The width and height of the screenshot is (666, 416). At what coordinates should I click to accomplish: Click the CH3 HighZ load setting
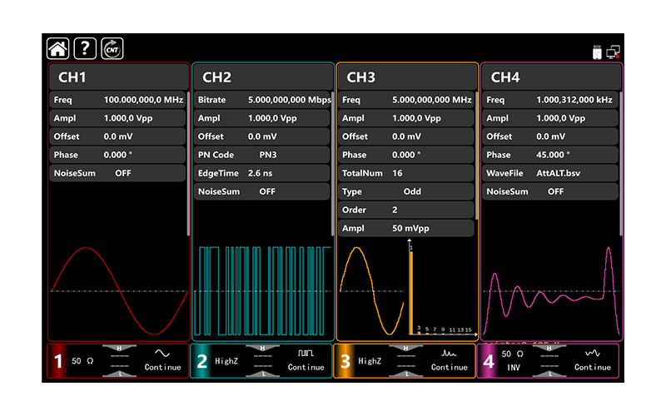pyautogui.click(x=370, y=362)
